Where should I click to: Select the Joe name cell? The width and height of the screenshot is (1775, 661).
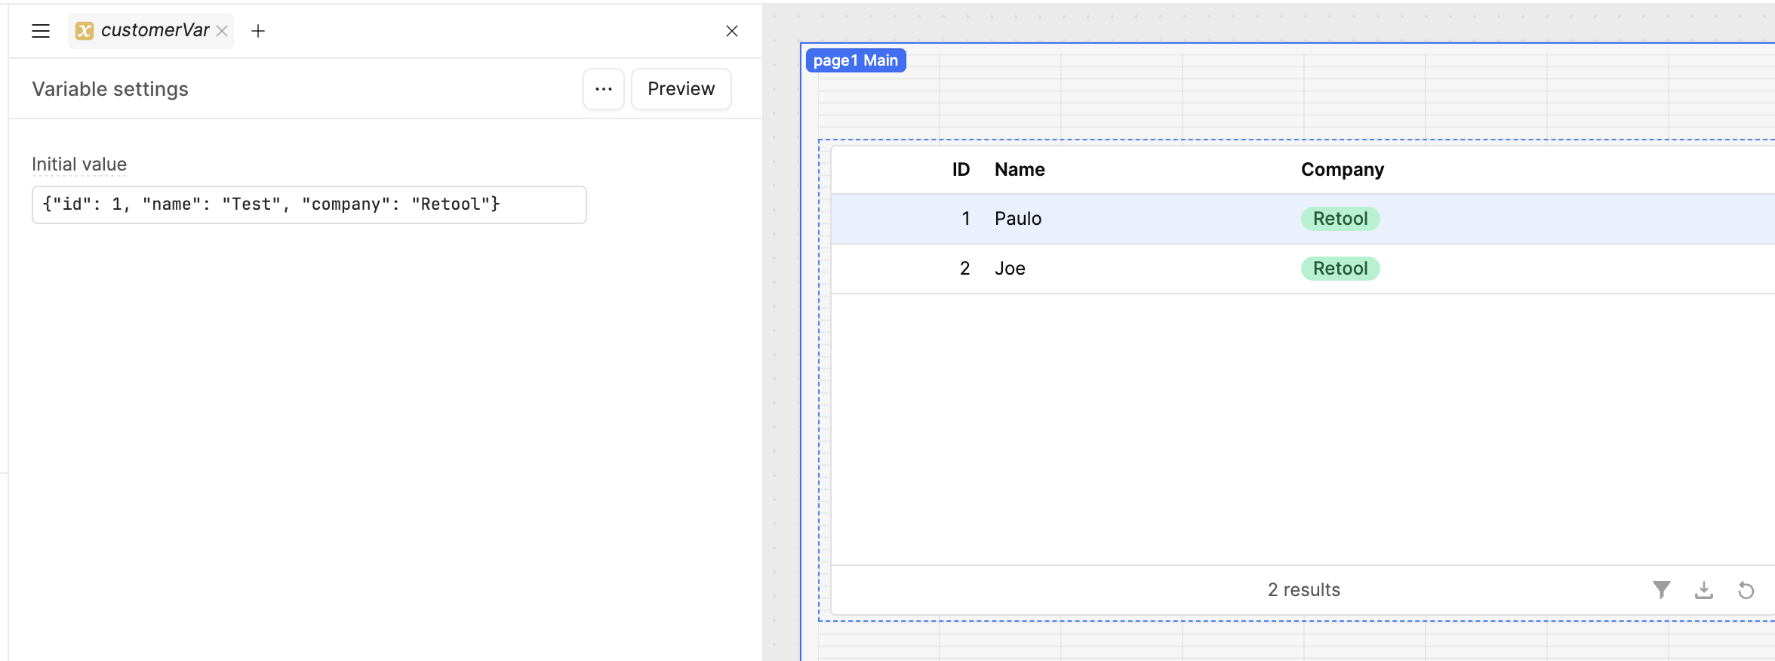(1010, 269)
